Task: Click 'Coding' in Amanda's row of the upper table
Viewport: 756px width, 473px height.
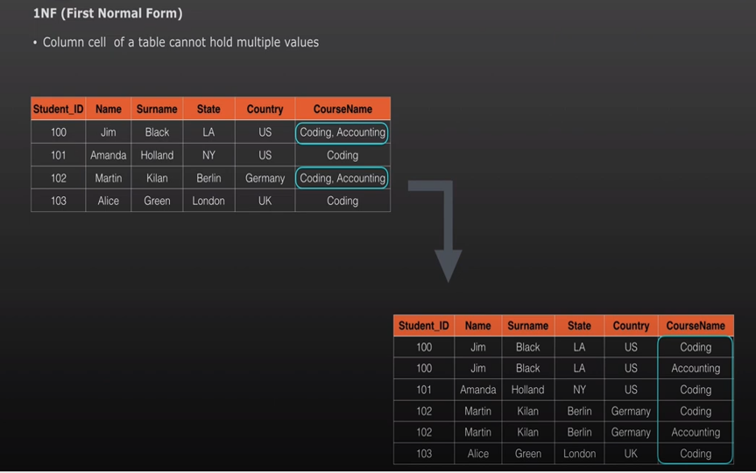Action: point(343,155)
